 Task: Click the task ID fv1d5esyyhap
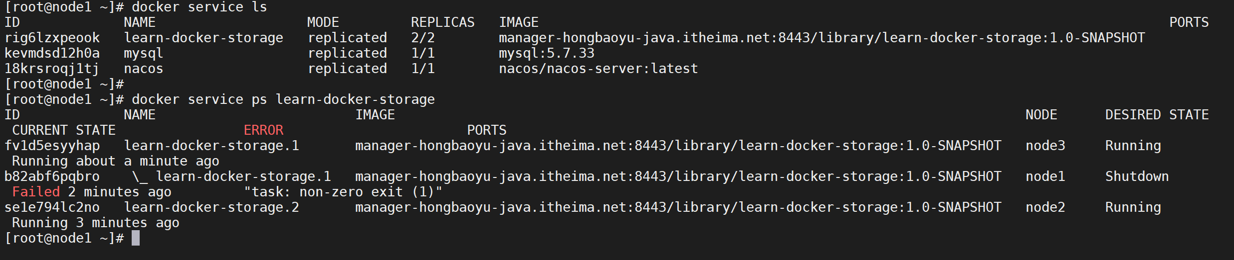(52, 146)
